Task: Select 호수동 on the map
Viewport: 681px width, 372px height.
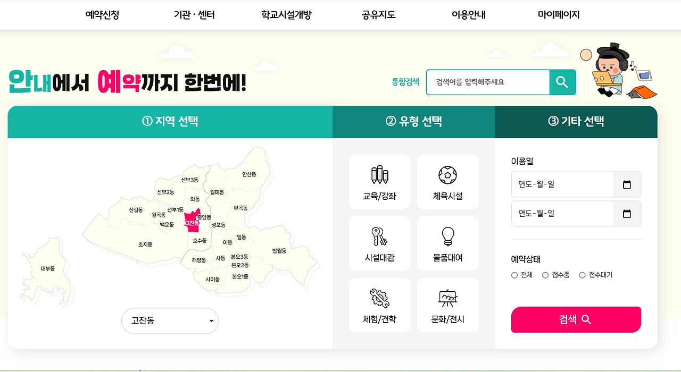Action: coord(200,241)
